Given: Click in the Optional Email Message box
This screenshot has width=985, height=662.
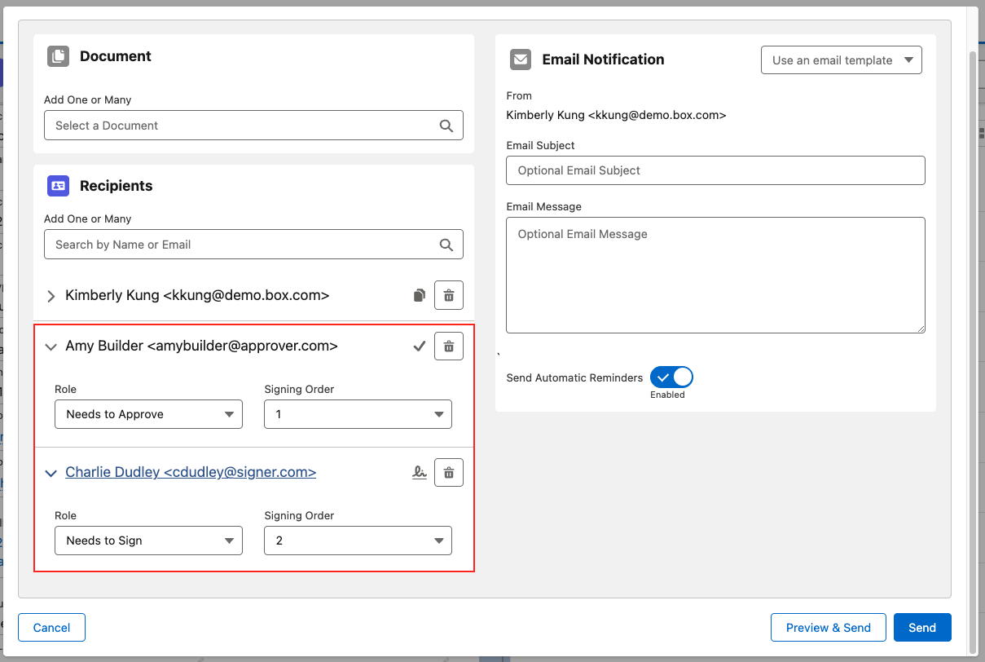Looking at the screenshot, I should [715, 275].
